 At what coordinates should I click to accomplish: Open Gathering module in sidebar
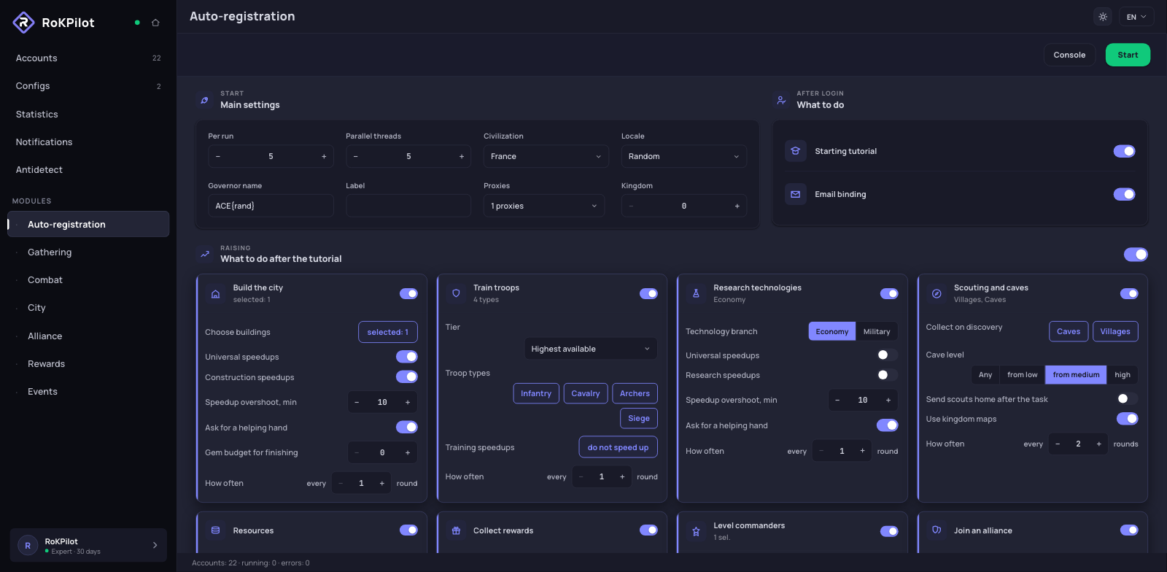50,252
